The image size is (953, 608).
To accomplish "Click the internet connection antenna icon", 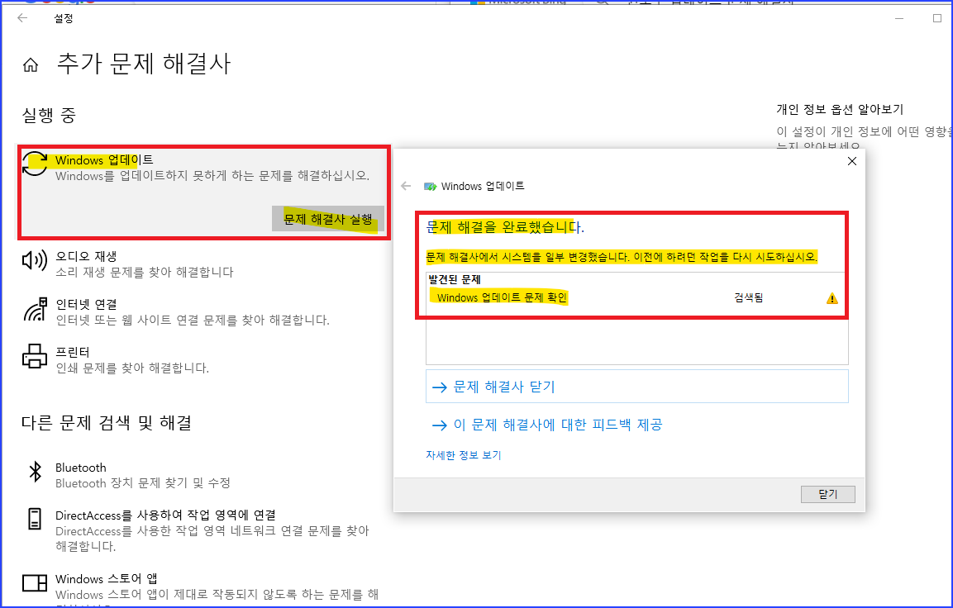I will (x=36, y=309).
